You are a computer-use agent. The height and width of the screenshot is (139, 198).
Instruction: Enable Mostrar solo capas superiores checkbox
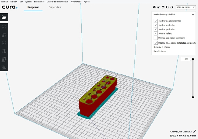click(156, 38)
